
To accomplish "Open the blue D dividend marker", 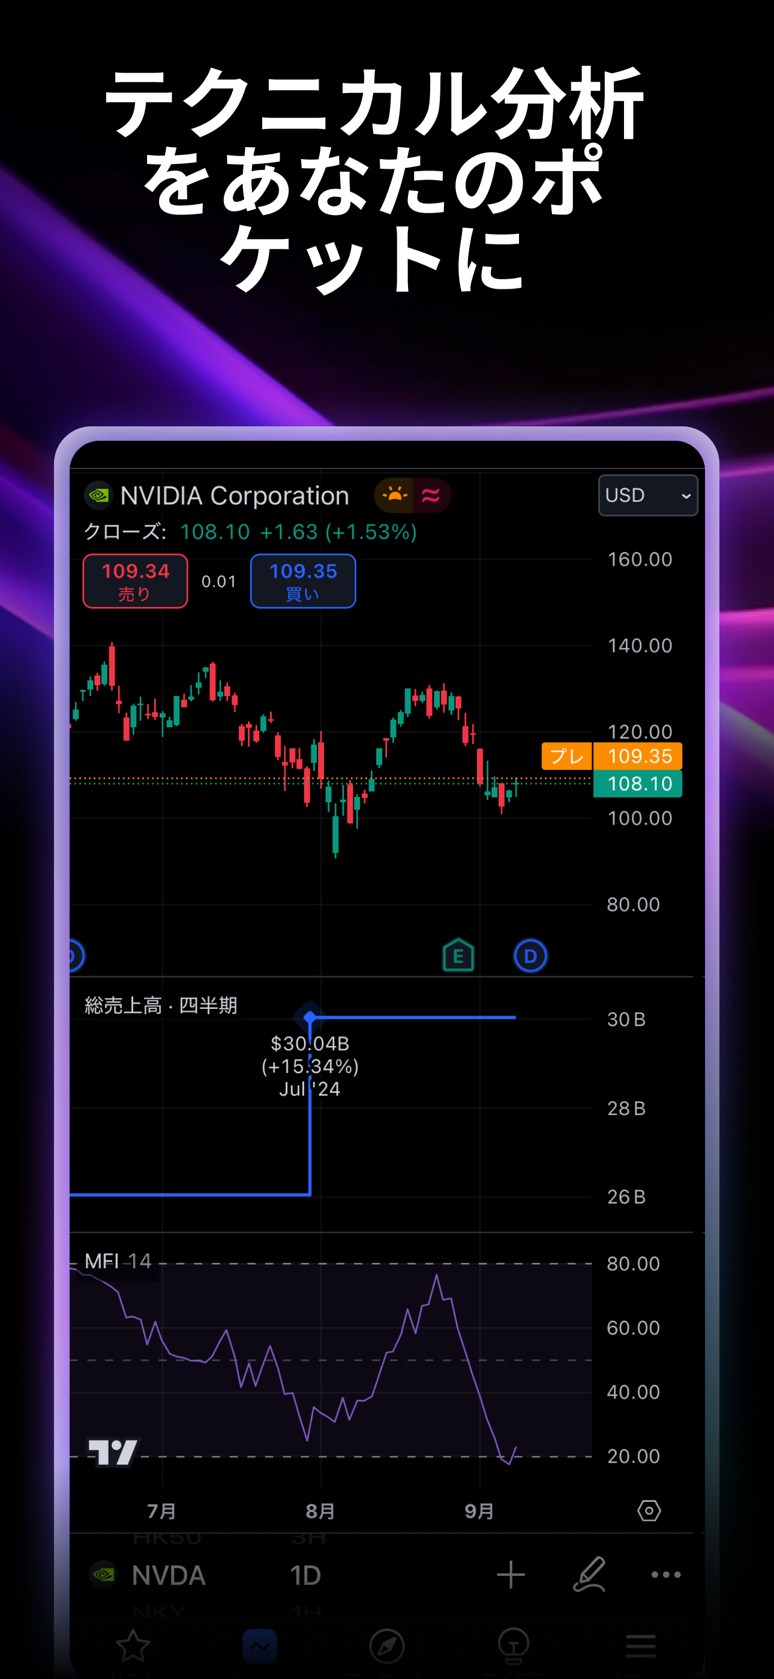I will [530, 956].
